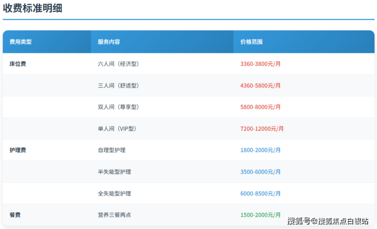Select the 护理费 category cell
377x229 pixels.
tap(18, 150)
